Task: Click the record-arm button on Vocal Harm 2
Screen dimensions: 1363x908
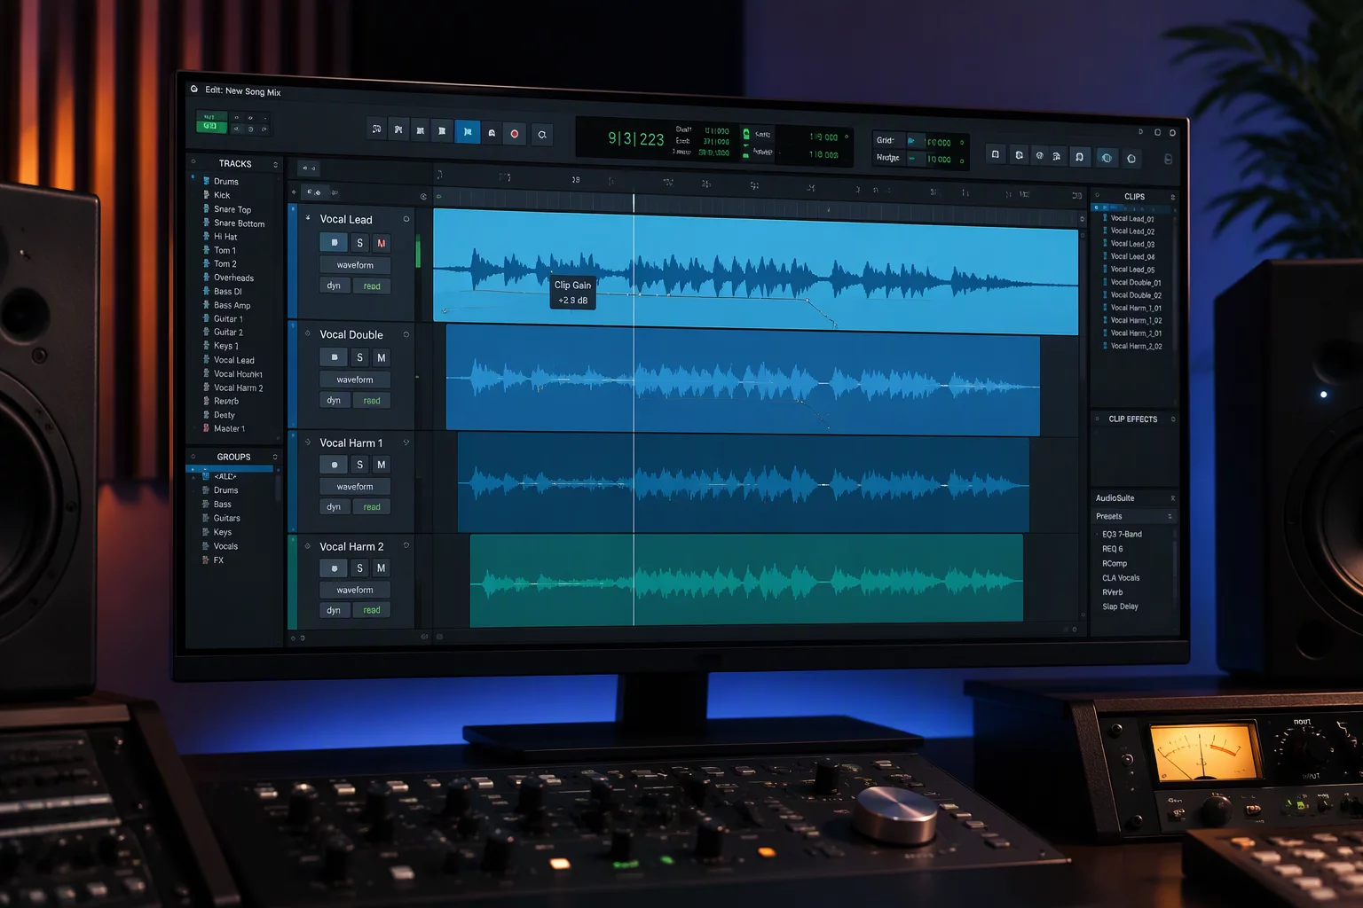Action: click(x=334, y=568)
